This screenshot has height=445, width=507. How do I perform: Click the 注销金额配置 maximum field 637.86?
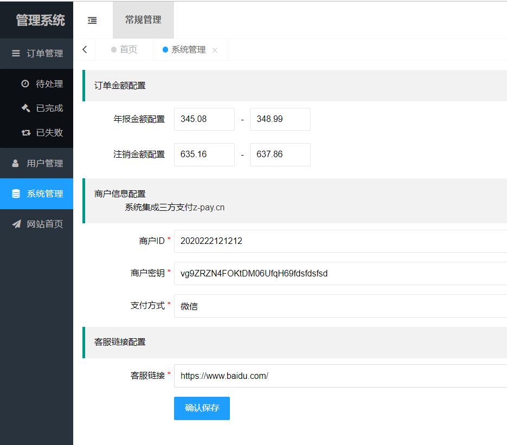[x=280, y=154]
